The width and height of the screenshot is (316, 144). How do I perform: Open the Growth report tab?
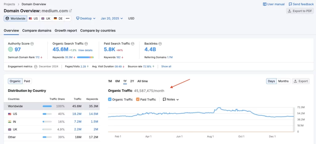[x=66, y=31]
